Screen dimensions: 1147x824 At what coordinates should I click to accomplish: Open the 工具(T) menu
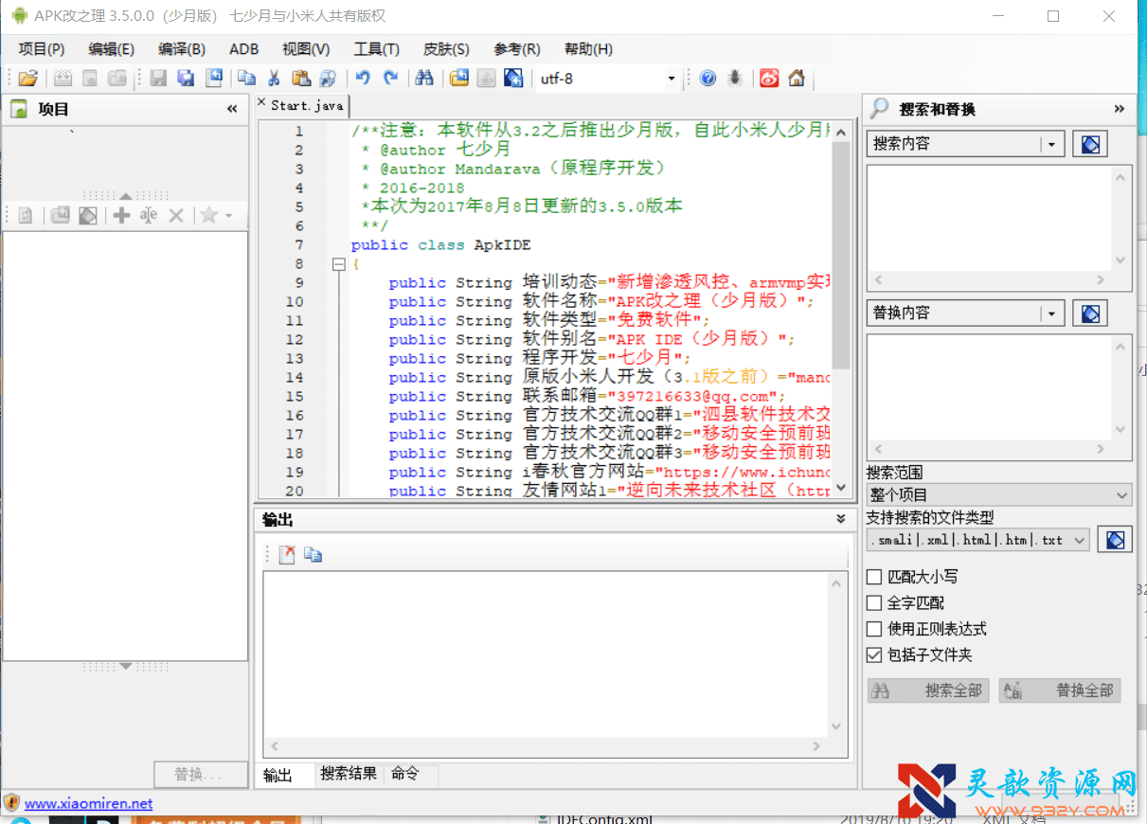point(376,49)
